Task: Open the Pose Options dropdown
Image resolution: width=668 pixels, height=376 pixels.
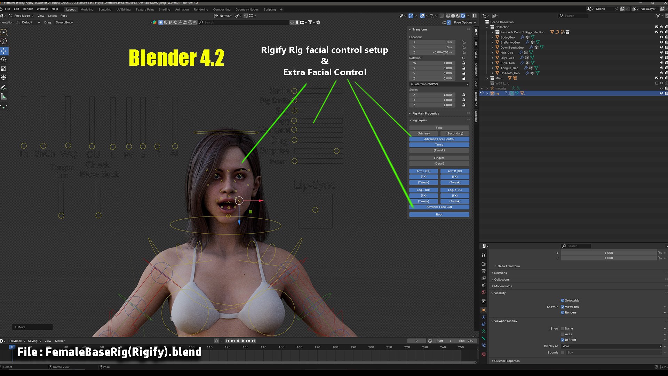Action: [x=465, y=22]
